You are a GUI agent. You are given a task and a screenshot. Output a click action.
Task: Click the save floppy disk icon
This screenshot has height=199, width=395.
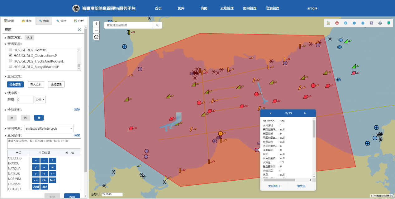(371, 23)
